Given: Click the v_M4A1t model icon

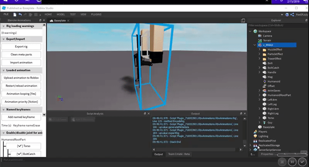Looking at the screenshot, I should 260,45.
